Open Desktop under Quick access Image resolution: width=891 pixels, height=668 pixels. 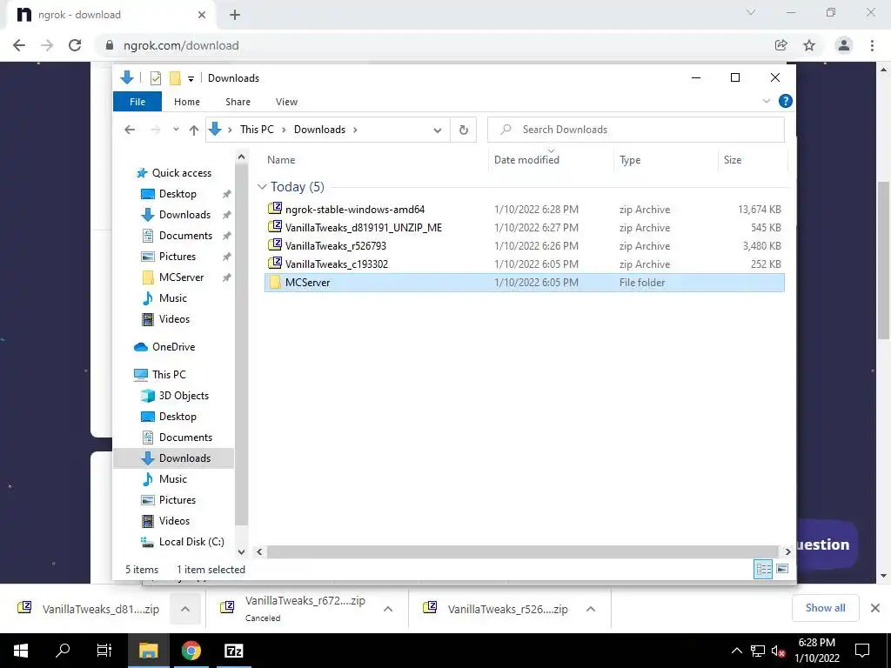tap(178, 194)
